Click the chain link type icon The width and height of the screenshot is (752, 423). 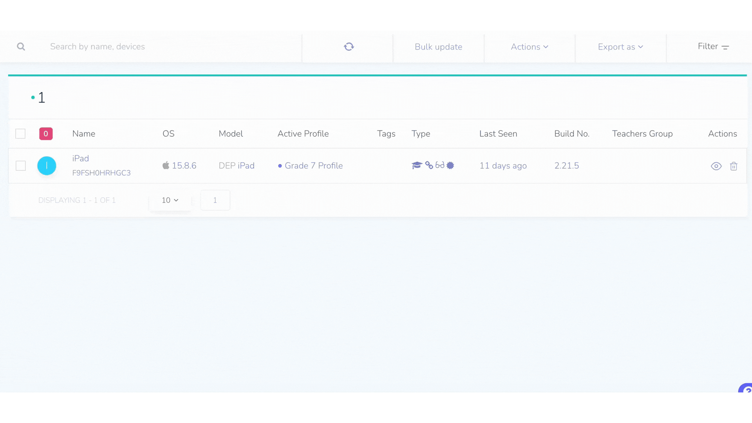(429, 165)
